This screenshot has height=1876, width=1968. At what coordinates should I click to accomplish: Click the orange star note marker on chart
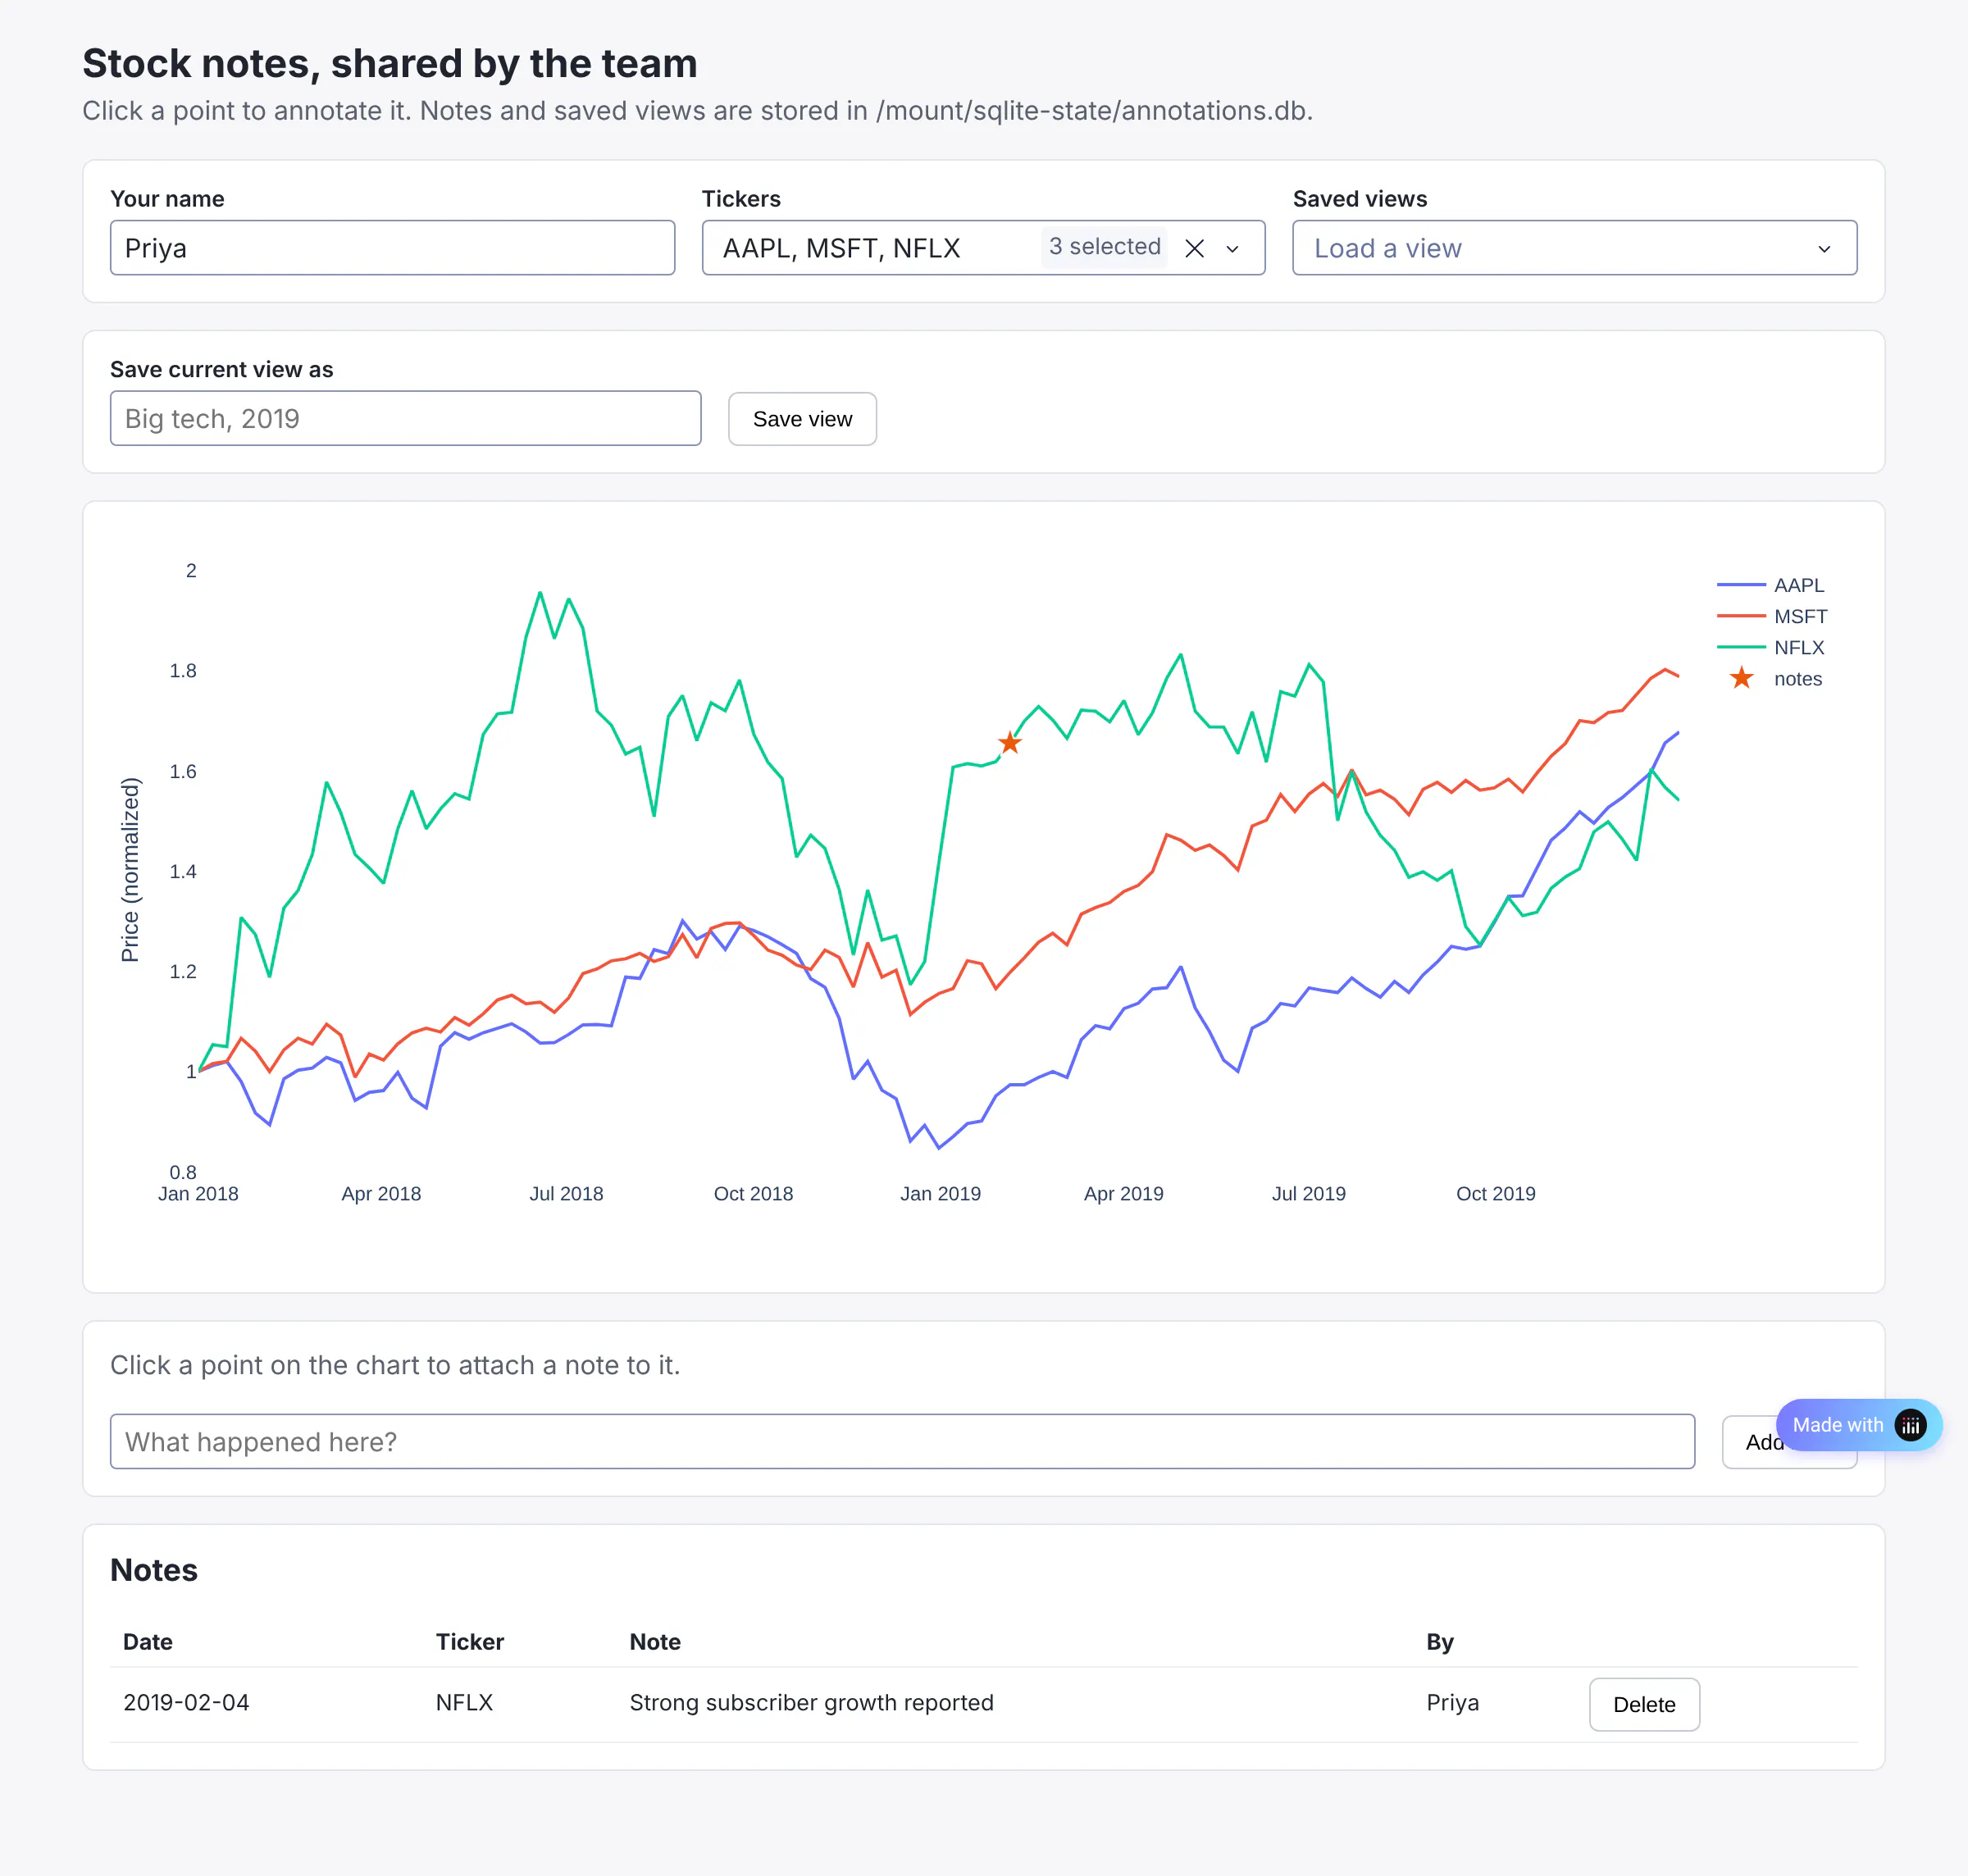coord(1010,743)
